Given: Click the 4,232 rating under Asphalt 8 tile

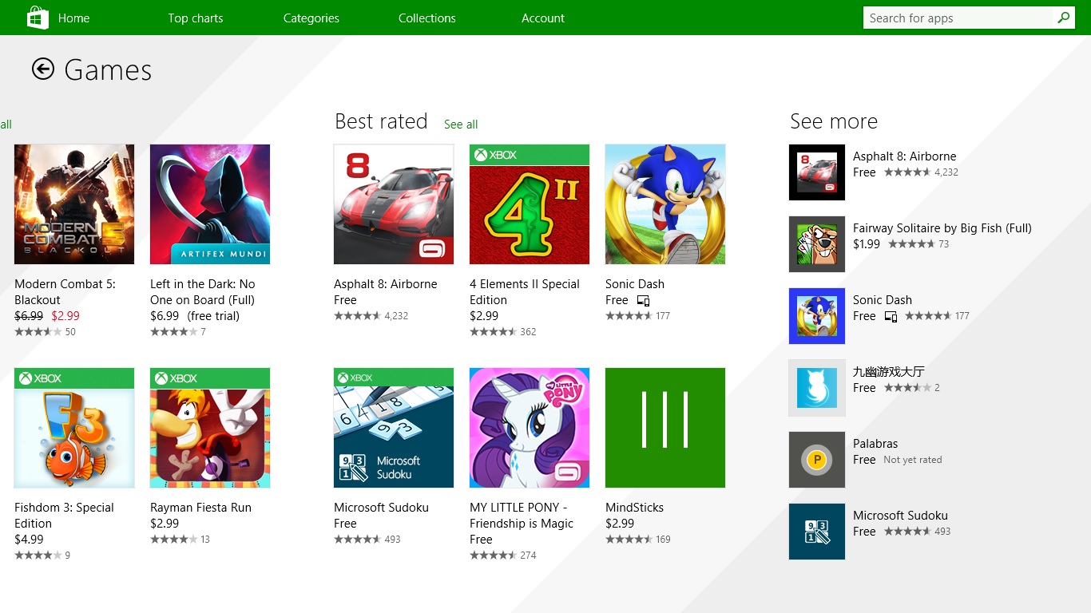Looking at the screenshot, I should (x=371, y=316).
